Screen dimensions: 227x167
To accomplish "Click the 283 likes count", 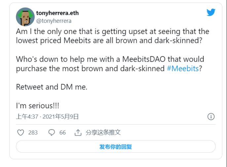I will pyautogui.click(x=33, y=133).
